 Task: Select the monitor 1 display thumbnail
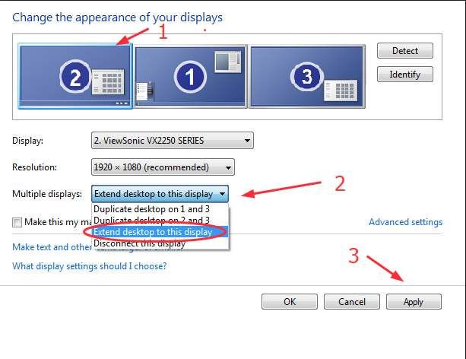190,75
